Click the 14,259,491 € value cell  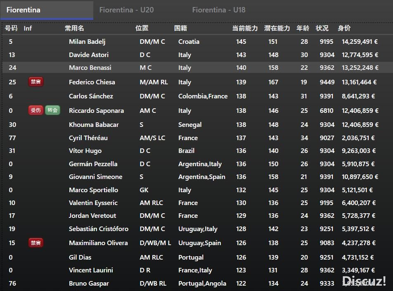(x=360, y=42)
